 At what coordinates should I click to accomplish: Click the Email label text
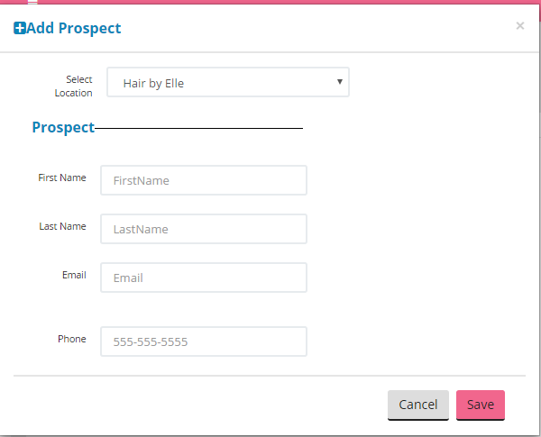click(74, 275)
